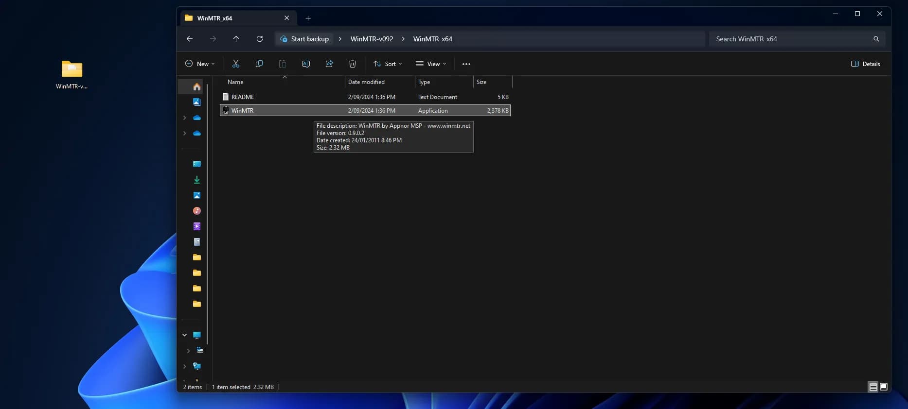Go forward using the right arrow

(x=213, y=39)
